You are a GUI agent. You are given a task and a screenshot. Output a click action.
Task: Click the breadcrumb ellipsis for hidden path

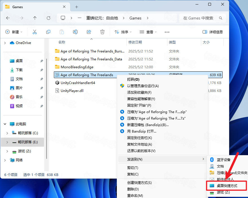[80, 18]
